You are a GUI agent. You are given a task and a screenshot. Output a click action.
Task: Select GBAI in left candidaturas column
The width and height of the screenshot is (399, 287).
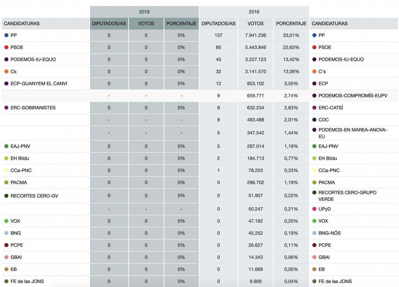click(16, 257)
